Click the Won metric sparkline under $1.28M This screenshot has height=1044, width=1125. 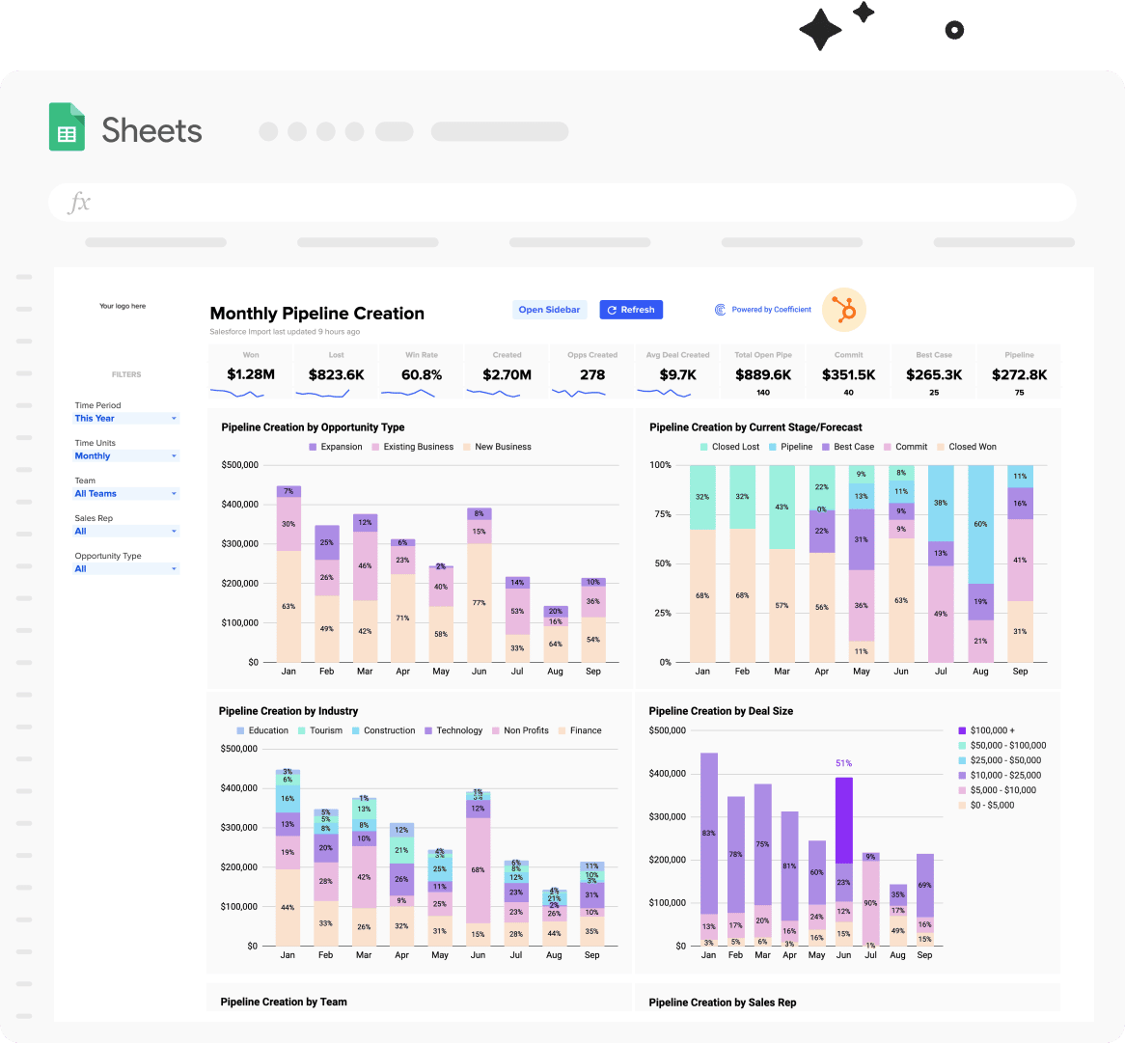click(237, 394)
